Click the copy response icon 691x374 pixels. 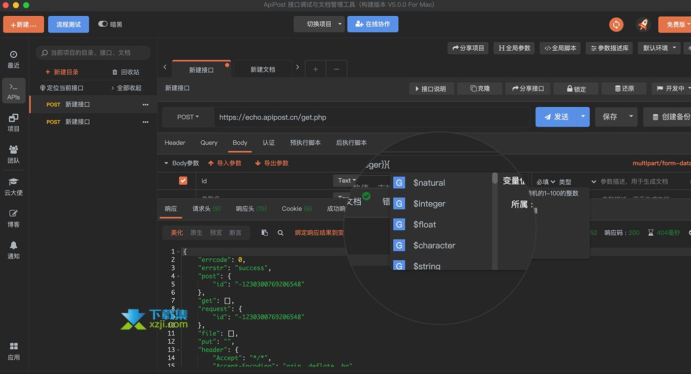point(265,233)
